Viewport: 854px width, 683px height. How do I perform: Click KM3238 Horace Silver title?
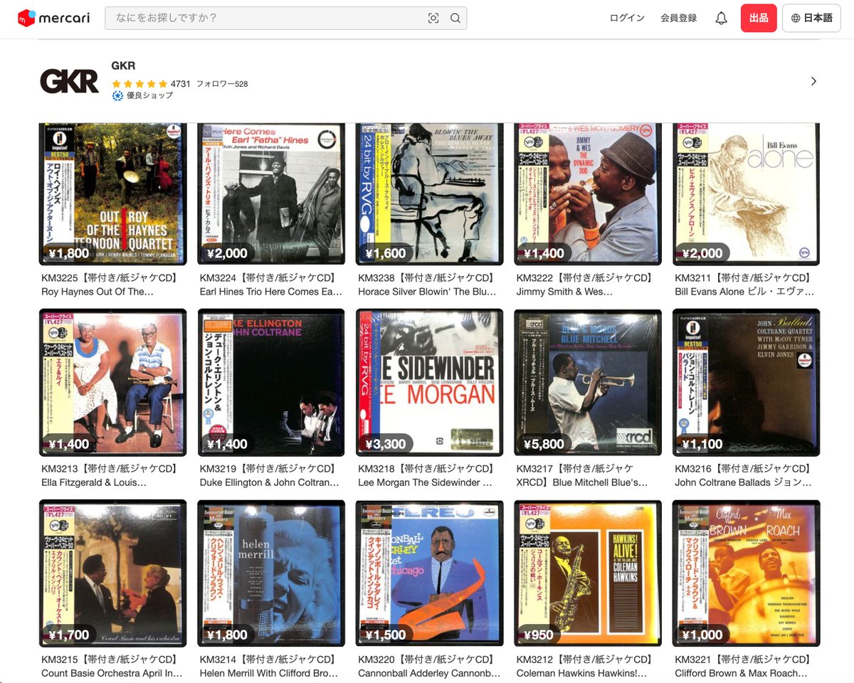tap(428, 285)
